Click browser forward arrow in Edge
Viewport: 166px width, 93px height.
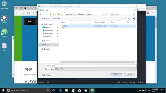coord(23,13)
